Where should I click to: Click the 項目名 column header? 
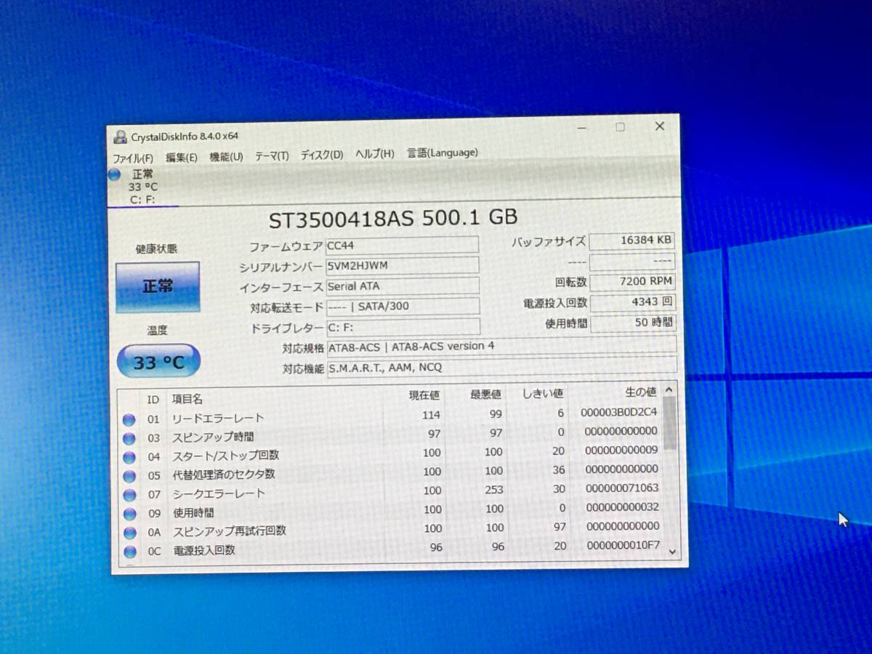pyautogui.click(x=187, y=399)
